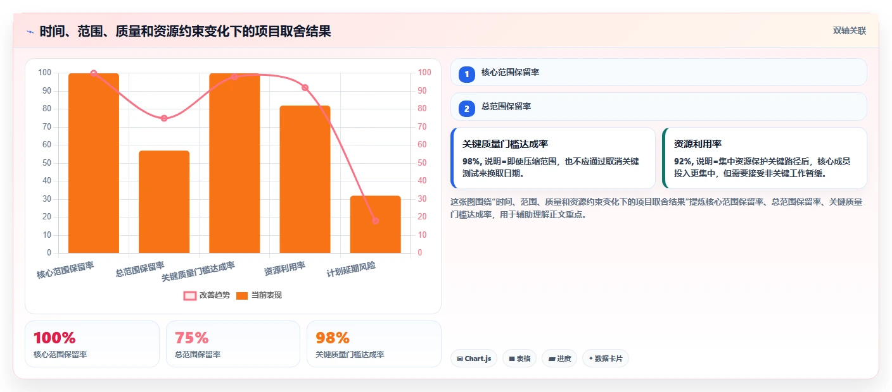Click the 核心范围保留率 bar in chart
The width and height of the screenshot is (892, 392).
click(94, 163)
